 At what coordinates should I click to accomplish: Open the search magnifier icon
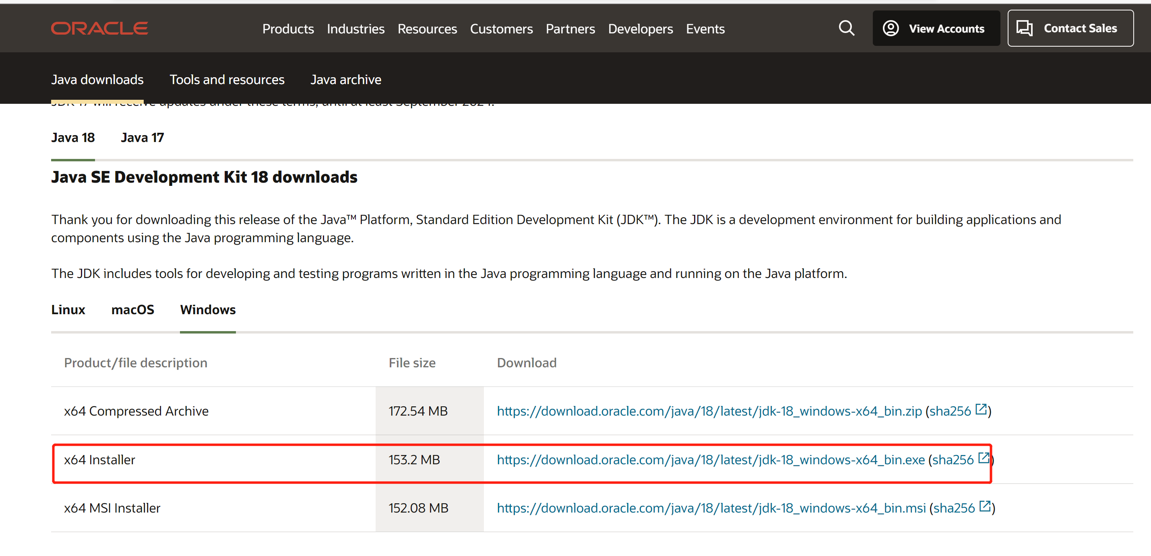click(x=846, y=28)
